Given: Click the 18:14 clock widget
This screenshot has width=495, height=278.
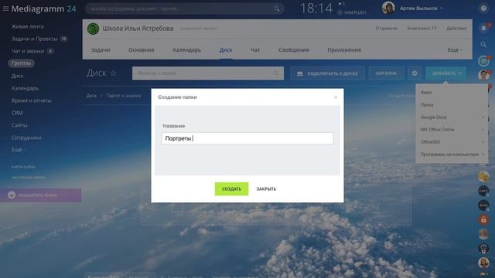Looking at the screenshot, I should (x=316, y=8).
